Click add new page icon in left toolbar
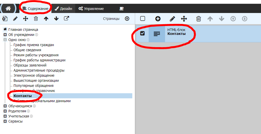The width and height of the screenshot is (261, 134). click(5, 19)
